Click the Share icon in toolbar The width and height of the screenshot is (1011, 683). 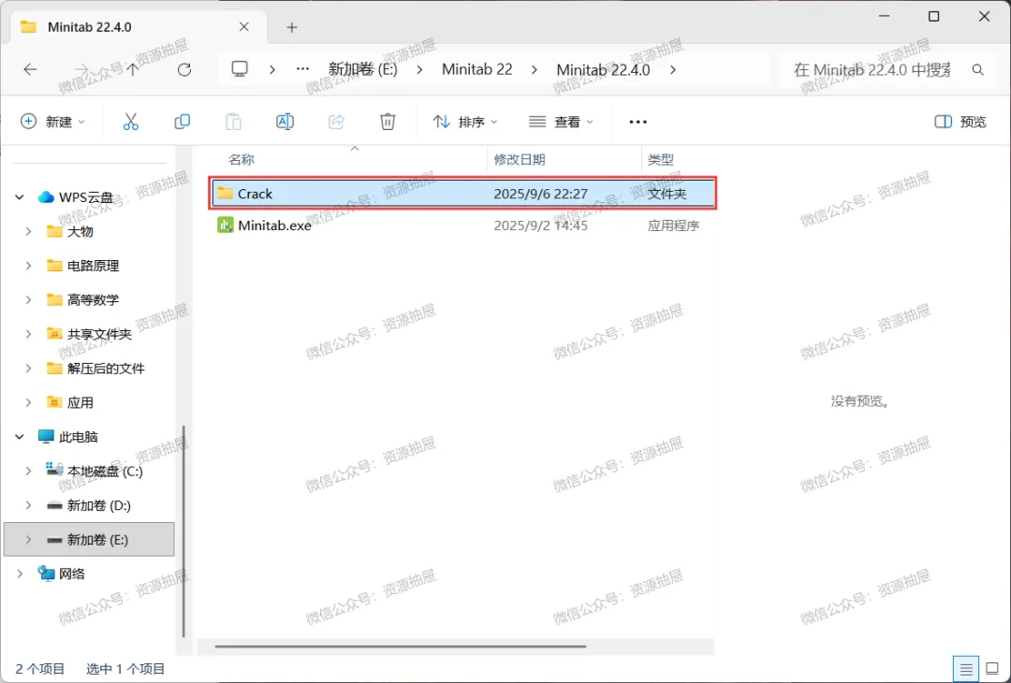click(337, 122)
